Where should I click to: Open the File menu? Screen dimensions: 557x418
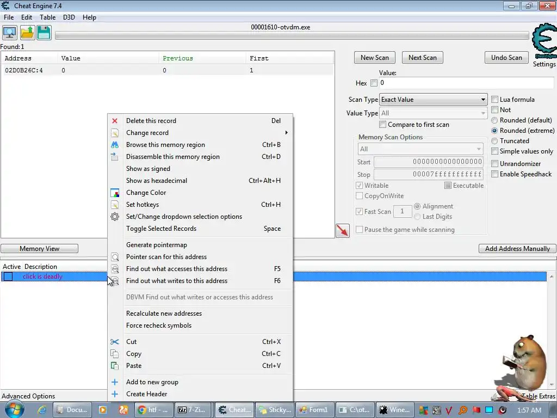(x=9, y=17)
